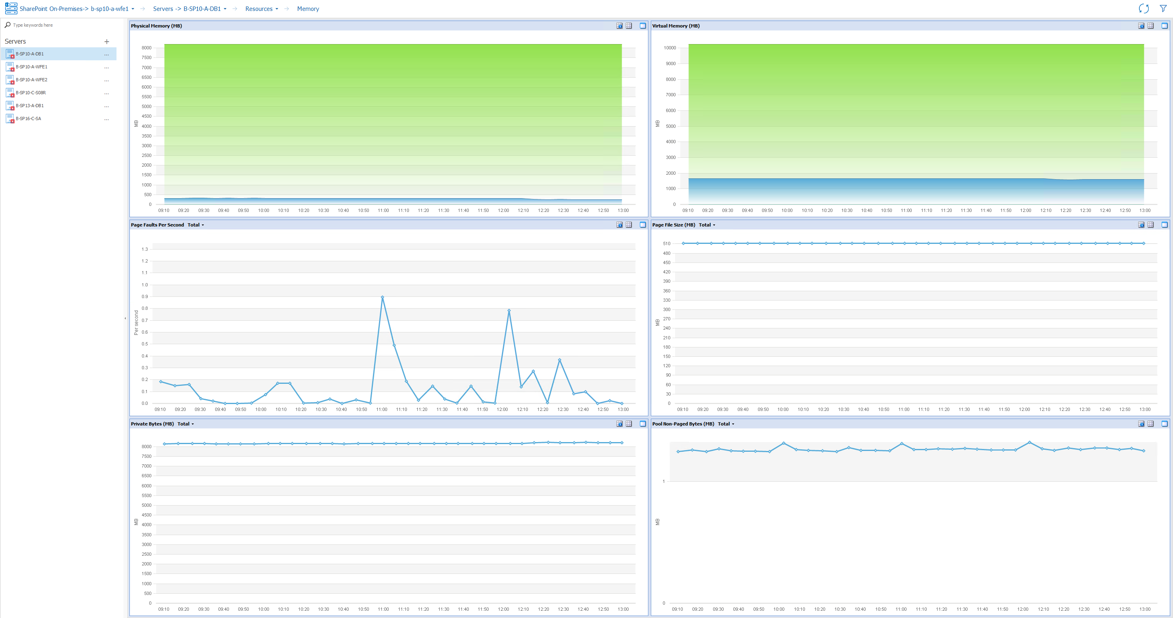Open more options for B-SP13-A-DB1
The image size is (1173, 618).
tap(106, 106)
